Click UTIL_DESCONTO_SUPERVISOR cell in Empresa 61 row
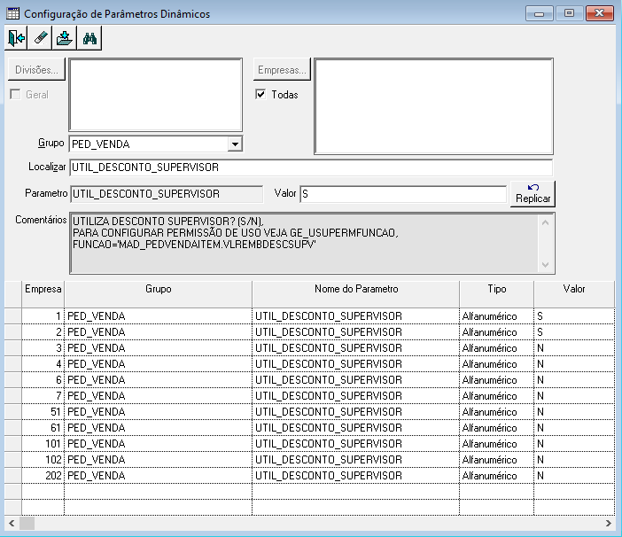Image resolution: width=622 pixels, height=537 pixels. click(356, 427)
